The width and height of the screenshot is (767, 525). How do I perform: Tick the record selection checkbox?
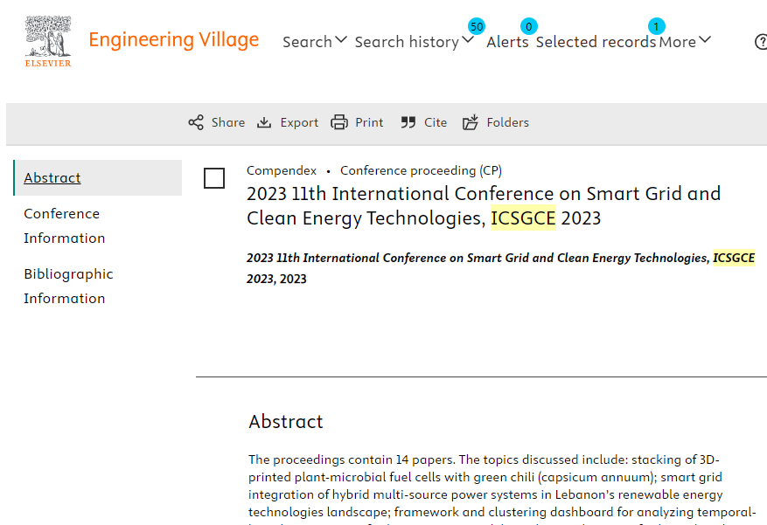pos(214,178)
